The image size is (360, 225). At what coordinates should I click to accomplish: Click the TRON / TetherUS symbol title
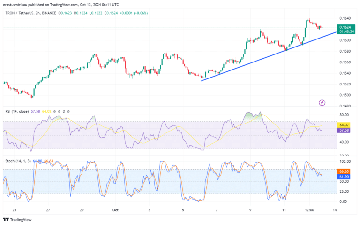click(23, 13)
